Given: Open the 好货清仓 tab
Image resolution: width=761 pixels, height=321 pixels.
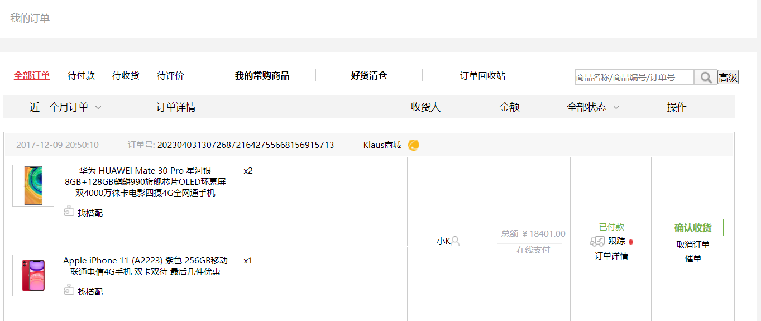Looking at the screenshot, I should click(x=368, y=75).
